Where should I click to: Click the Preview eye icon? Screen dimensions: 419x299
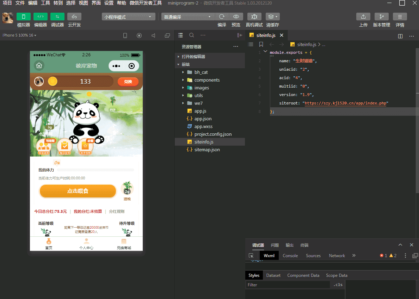236,17
